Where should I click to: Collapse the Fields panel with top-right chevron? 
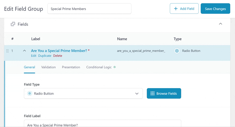coord(220,24)
